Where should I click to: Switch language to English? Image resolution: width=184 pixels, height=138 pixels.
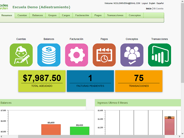click(152, 3)
